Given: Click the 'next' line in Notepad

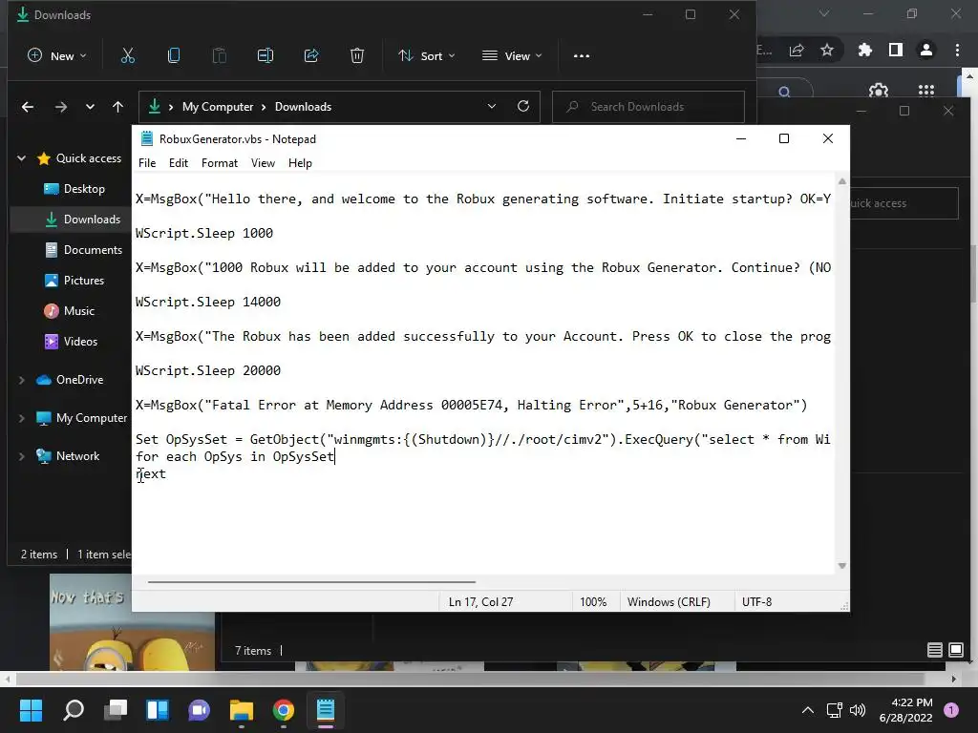Looking at the screenshot, I should (151, 473).
